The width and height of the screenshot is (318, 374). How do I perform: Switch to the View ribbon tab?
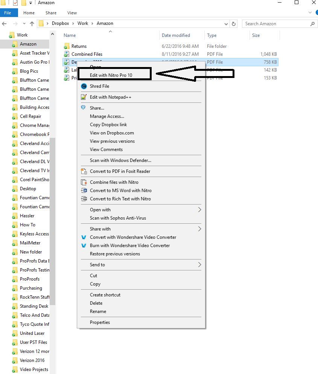tap(72, 13)
